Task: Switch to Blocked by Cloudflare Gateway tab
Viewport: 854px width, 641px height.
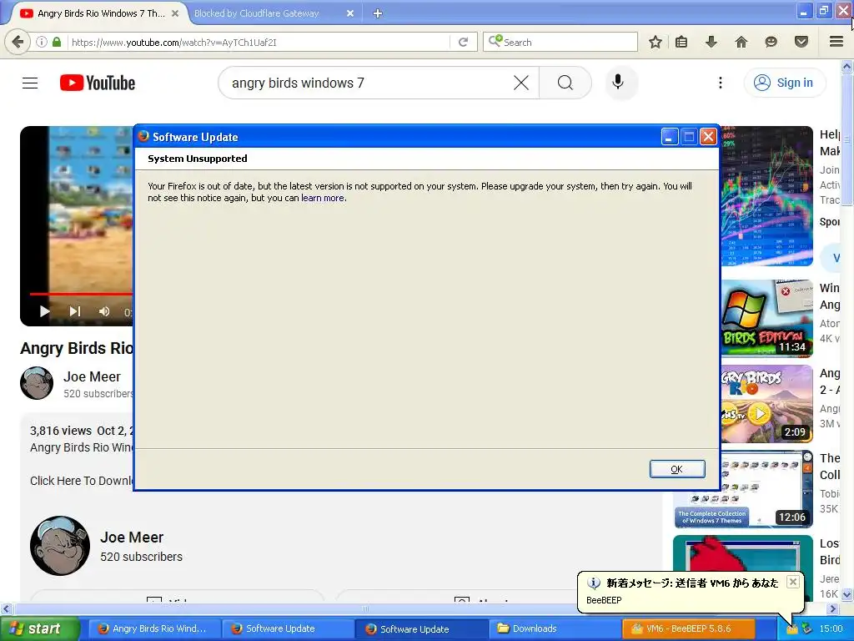Action: point(257,13)
